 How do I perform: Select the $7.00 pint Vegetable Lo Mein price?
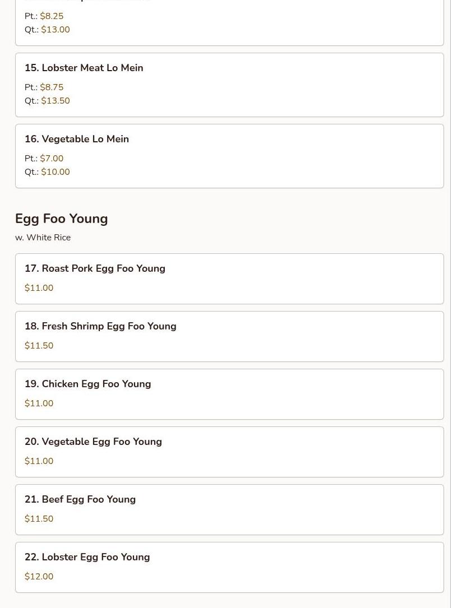52,159
